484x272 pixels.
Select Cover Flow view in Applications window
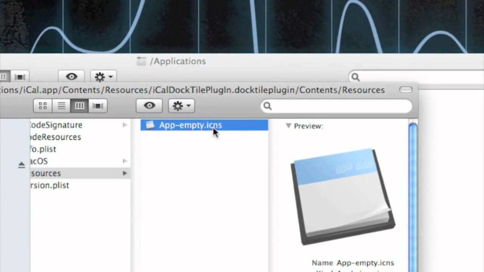[20, 77]
